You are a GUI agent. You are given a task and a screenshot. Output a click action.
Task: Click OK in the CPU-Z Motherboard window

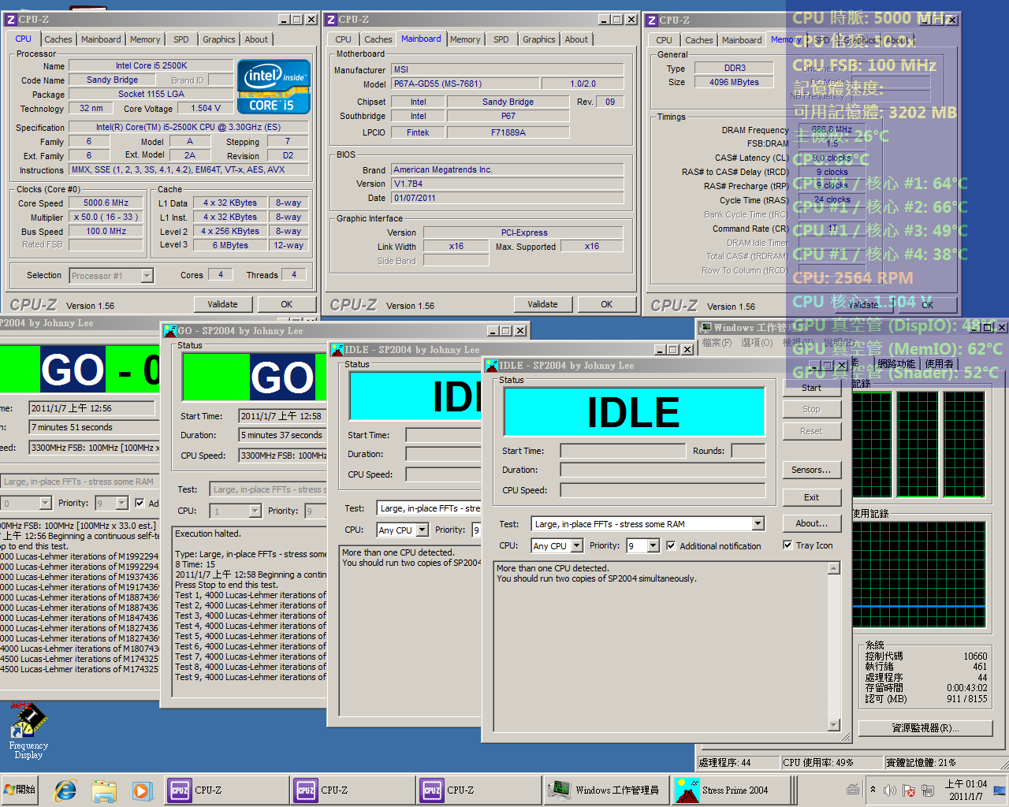606,304
